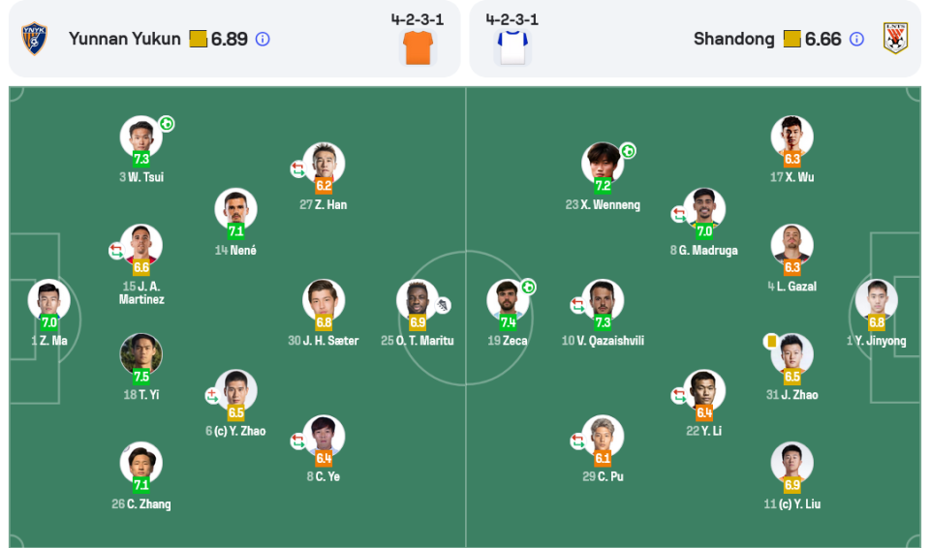This screenshot has height=548, width=930.
Task: Open goalkeeper Z. Ma's player avatar
Action: point(48,299)
